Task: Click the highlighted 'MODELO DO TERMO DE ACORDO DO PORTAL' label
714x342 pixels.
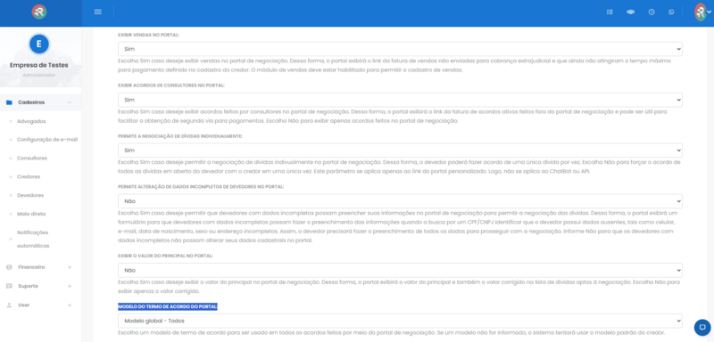Action: (x=168, y=307)
